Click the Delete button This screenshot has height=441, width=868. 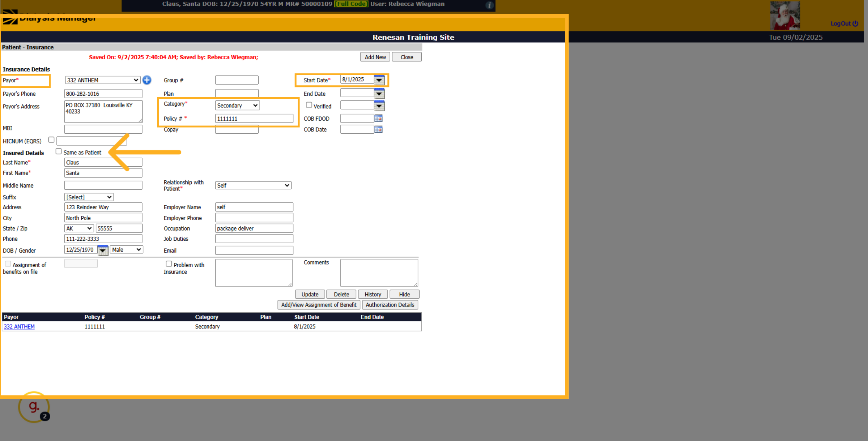pos(341,294)
